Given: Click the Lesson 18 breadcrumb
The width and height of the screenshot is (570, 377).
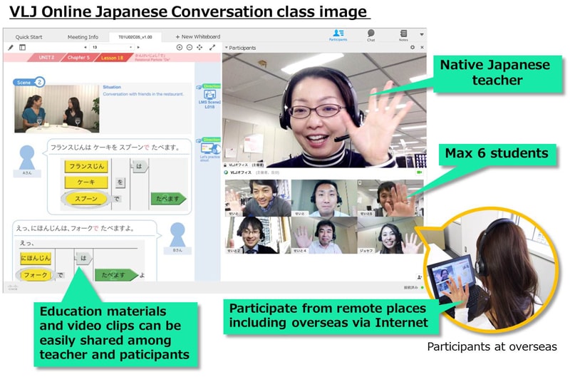Looking at the screenshot, I should tap(112, 58).
